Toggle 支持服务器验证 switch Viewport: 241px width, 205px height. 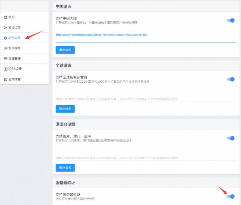tap(231, 196)
